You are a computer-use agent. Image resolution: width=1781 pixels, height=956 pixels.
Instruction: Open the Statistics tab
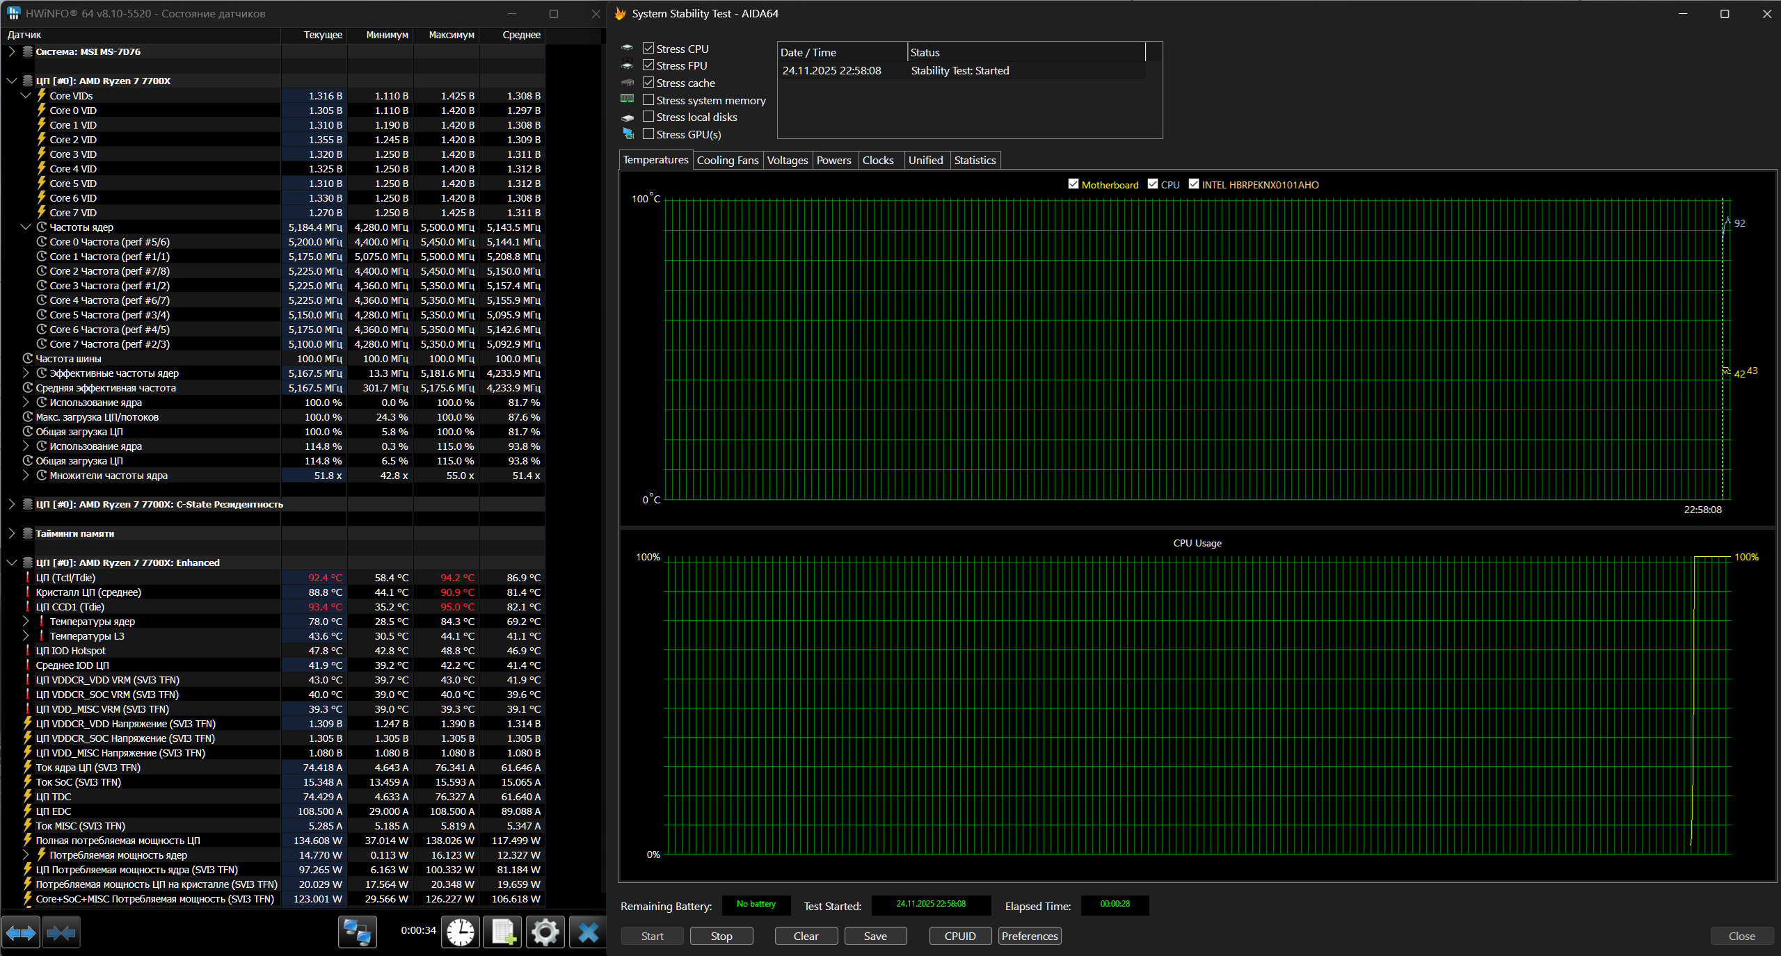(975, 160)
